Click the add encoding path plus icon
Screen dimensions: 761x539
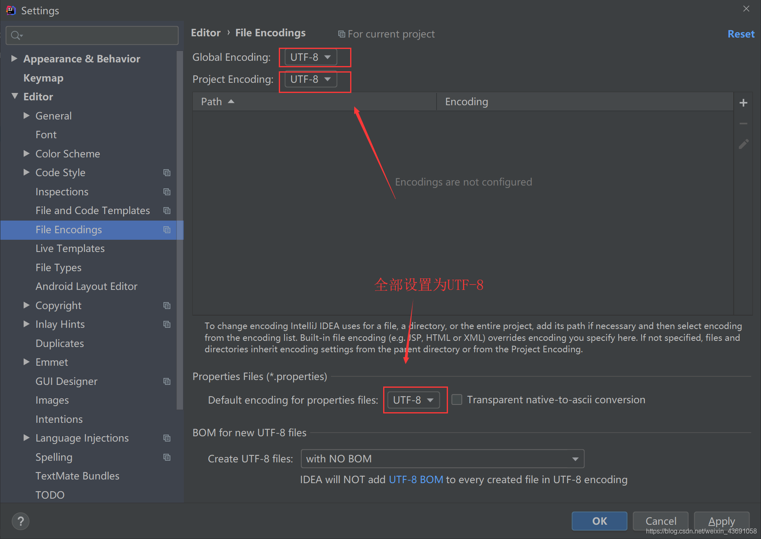pyautogui.click(x=743, y=102)
